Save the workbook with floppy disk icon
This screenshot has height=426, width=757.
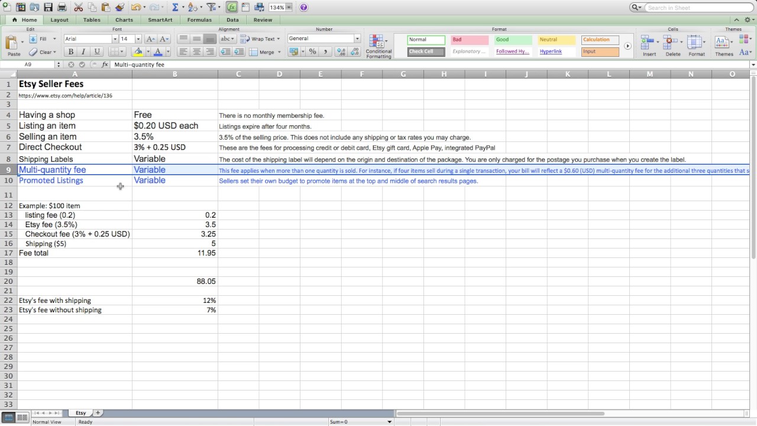click(x=48, y=8)
